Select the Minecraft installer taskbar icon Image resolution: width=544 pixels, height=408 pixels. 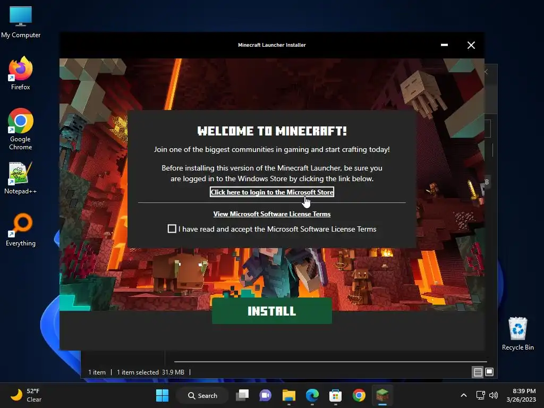pyautogui.click(x=382, y=395)
